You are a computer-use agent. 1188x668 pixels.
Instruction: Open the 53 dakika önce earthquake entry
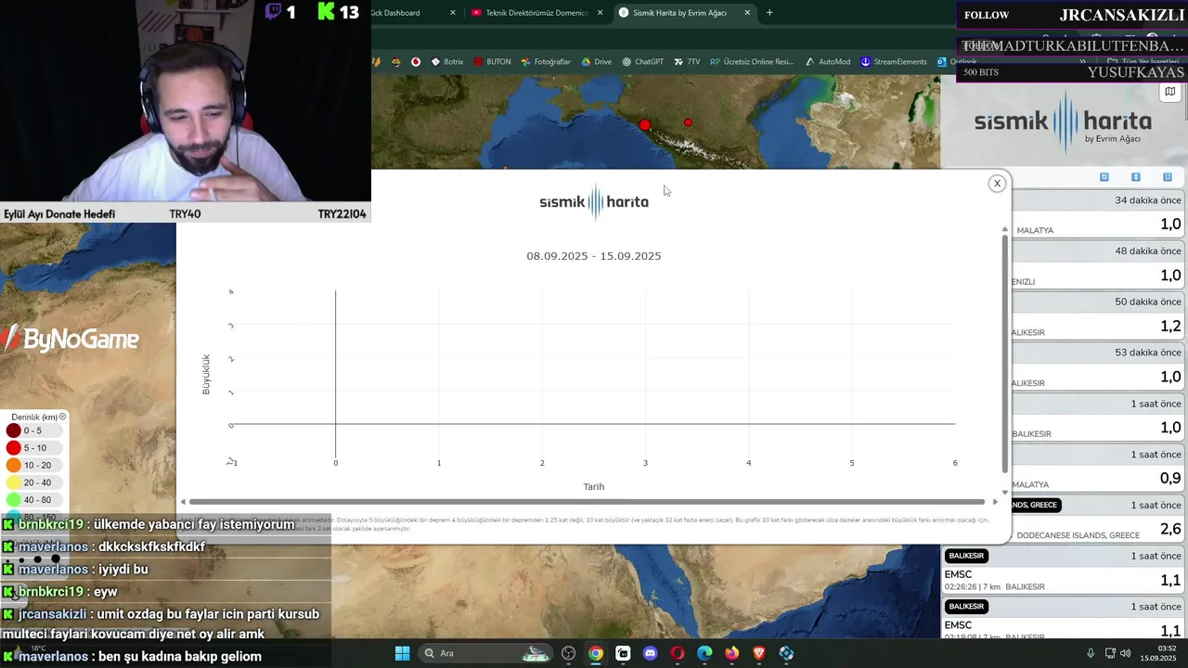[x=1099, y=367]
